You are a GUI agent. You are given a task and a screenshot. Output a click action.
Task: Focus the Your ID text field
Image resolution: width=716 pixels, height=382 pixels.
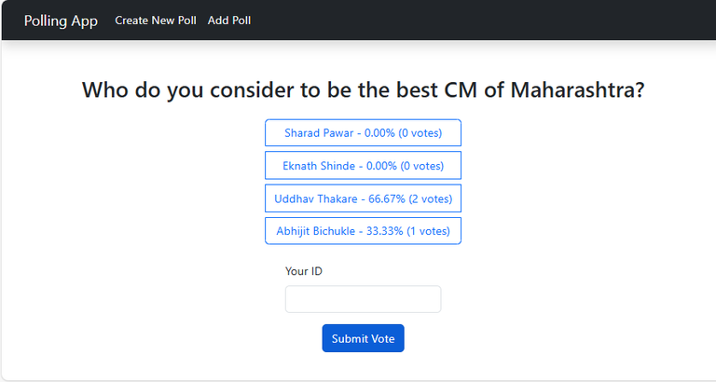click(x=363, y=299)
